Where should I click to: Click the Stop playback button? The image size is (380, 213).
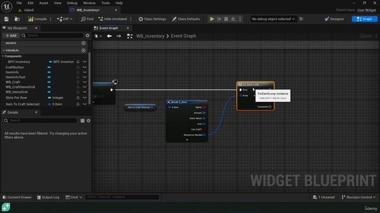click(x=226, y=19)
